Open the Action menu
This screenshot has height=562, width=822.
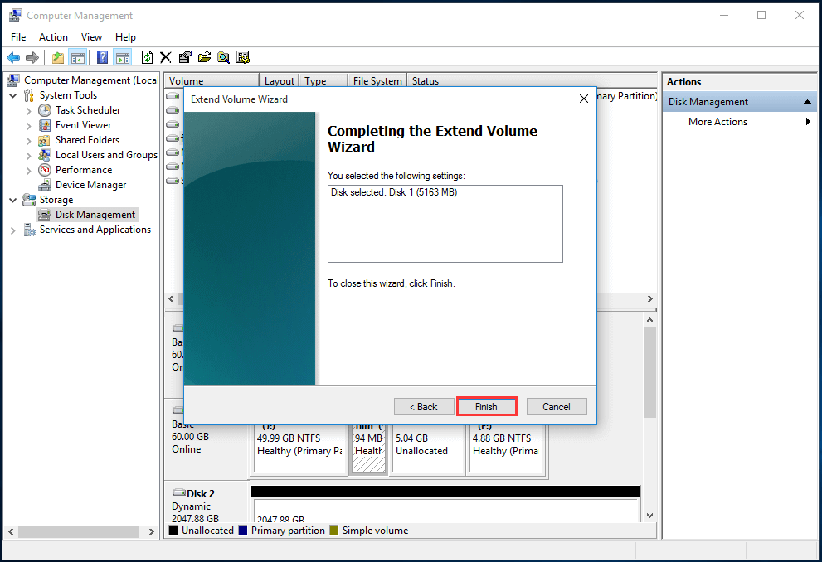(53, 36)
